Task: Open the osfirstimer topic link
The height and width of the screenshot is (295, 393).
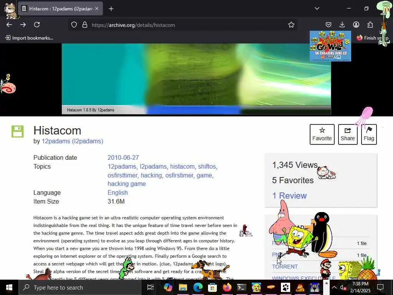Action: 179,175
